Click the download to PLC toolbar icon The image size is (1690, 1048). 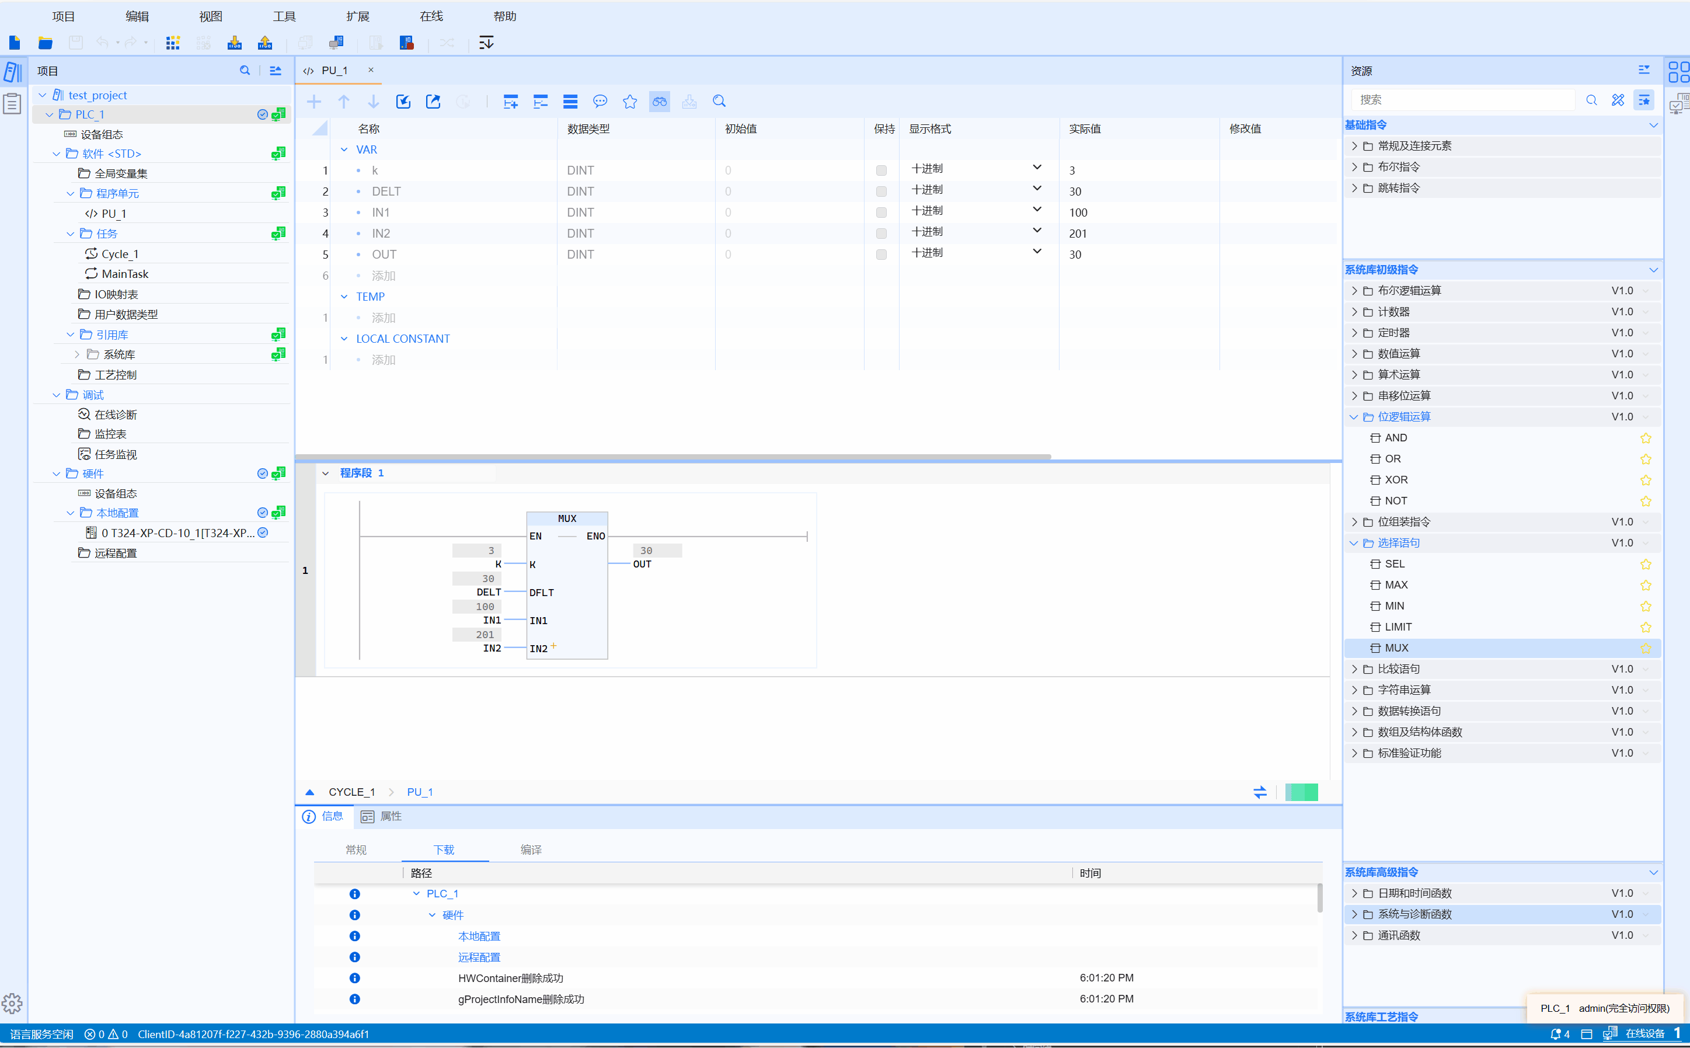coord(234,43)
